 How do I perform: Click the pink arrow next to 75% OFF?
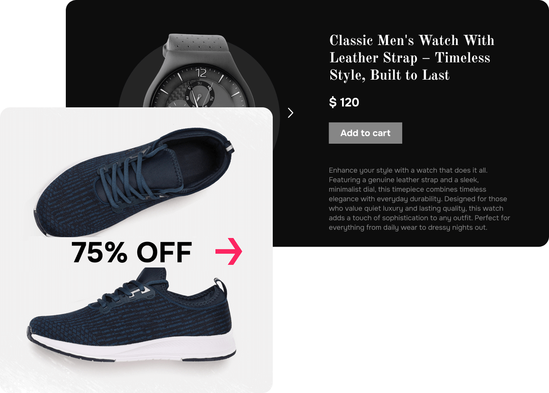[229, 251]
